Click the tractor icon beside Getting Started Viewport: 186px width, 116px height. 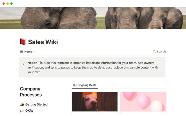coord(22,104)
